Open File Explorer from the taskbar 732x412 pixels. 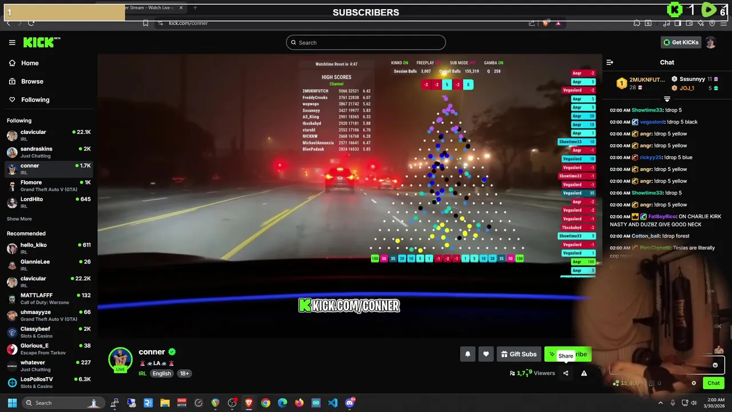coord(165,403)
